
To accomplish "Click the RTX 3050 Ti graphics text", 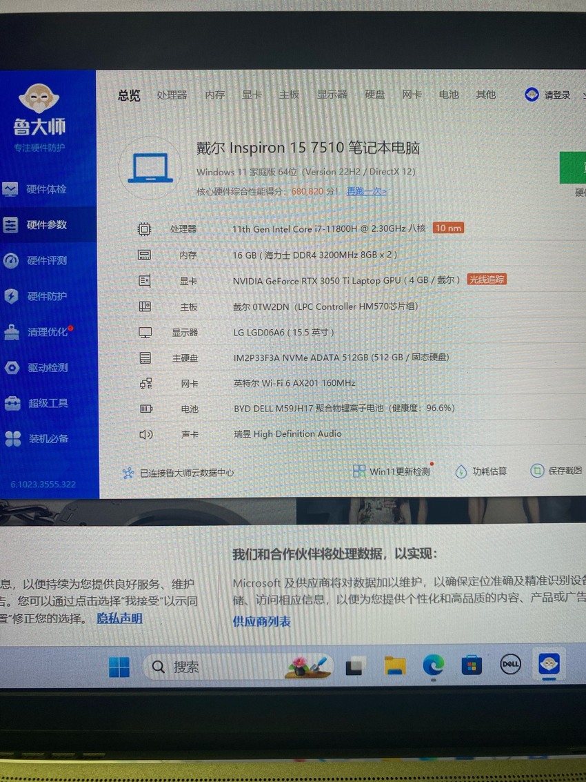I will [x=346, y=280].
